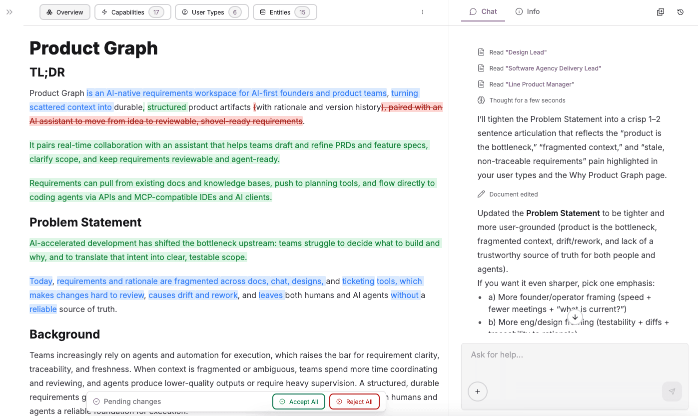Accept All pending changes
698x416 pixels.
click(298, 401)
